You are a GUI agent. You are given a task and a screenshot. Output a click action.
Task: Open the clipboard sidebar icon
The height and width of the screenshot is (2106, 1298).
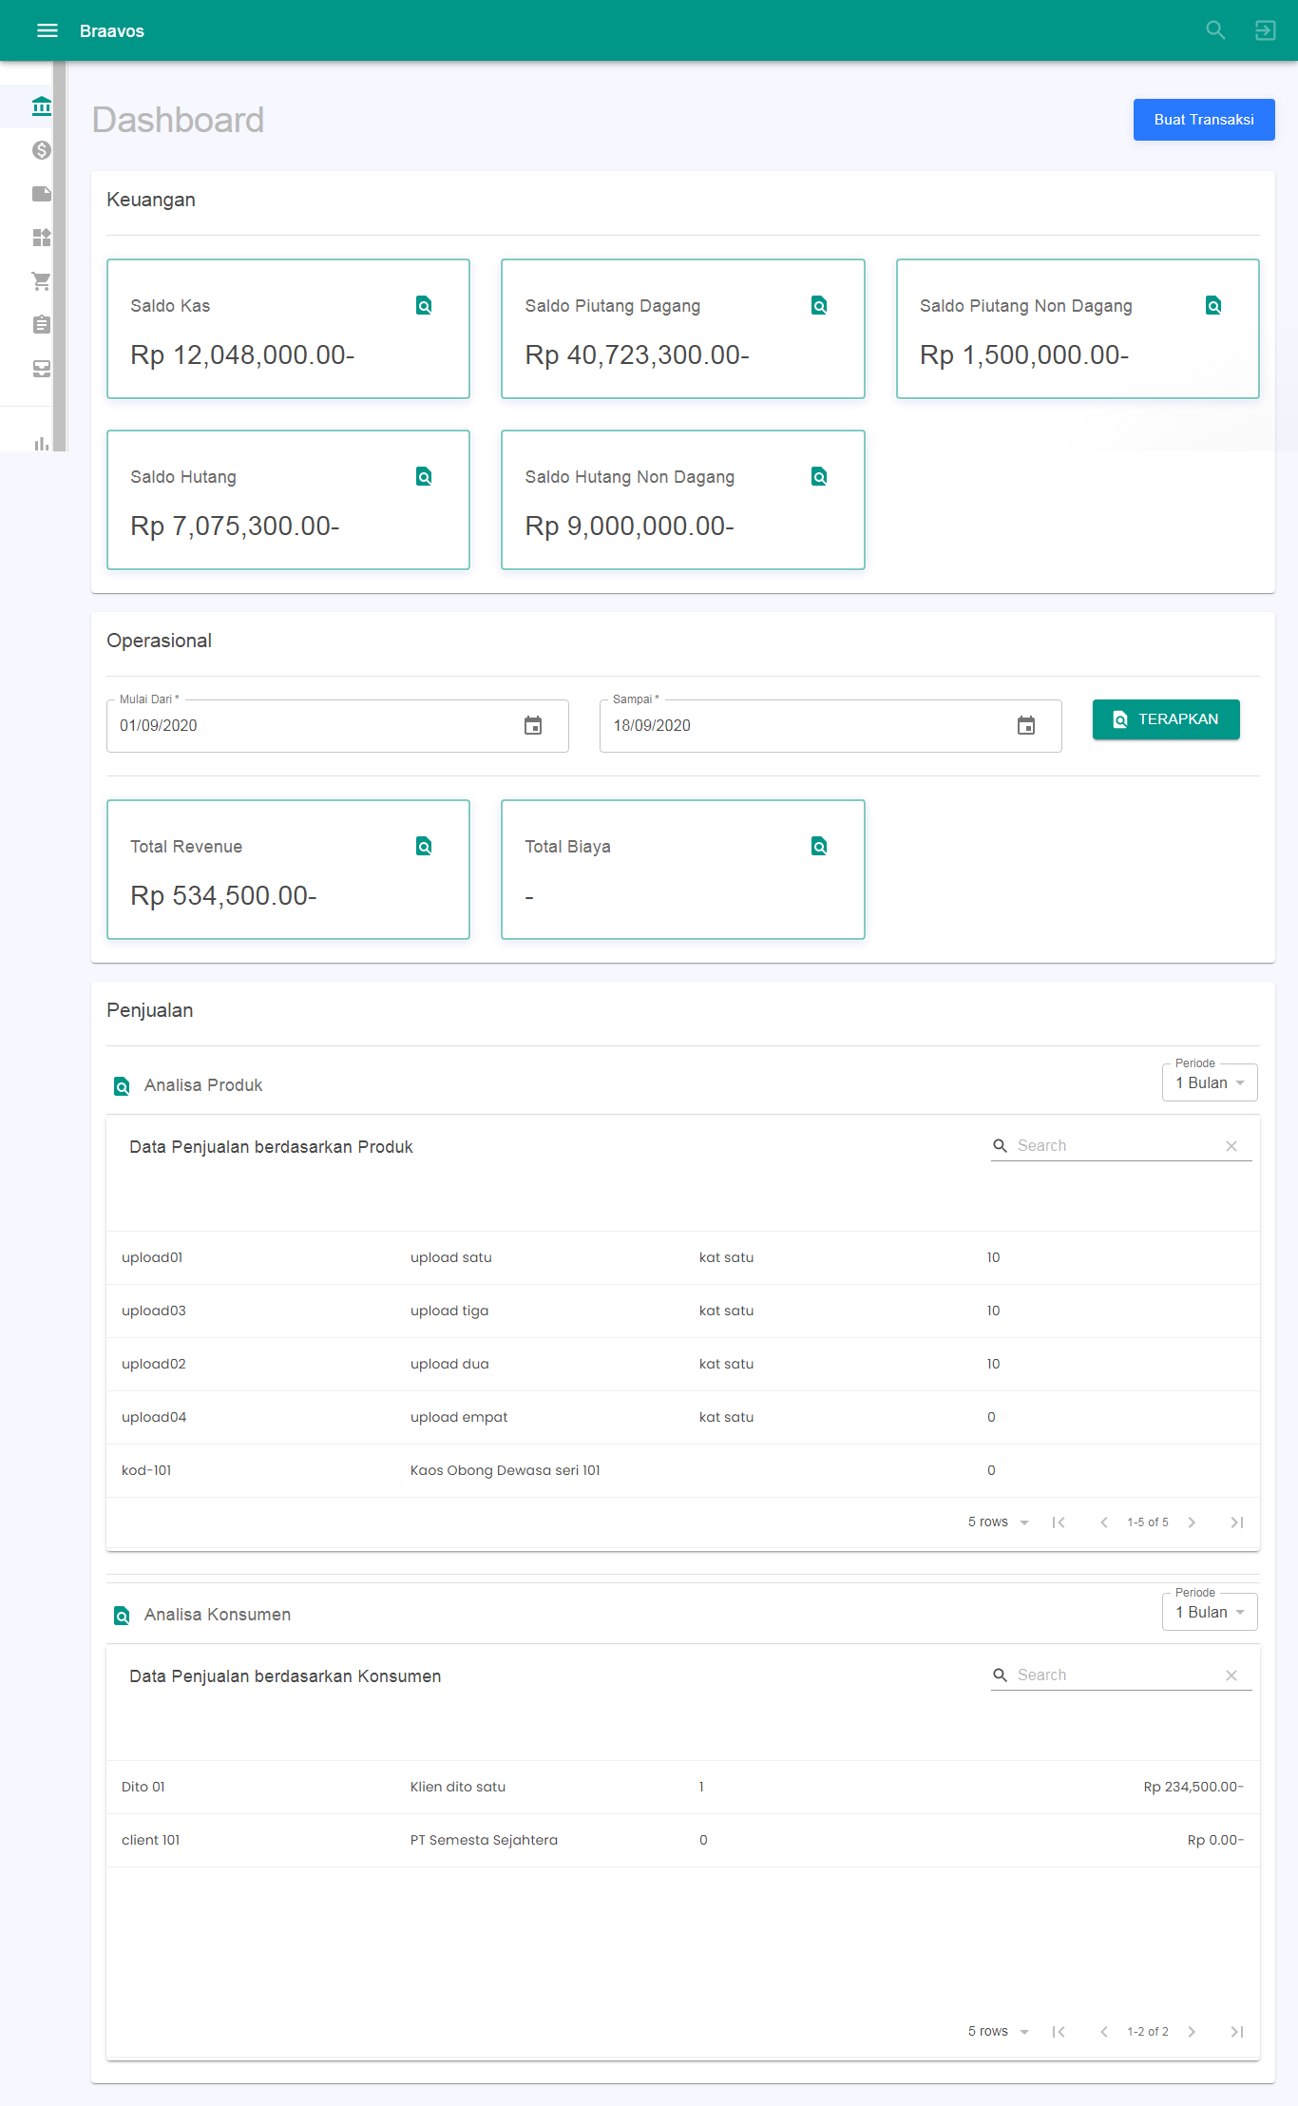pyautogui.click(x=41, y=325)
